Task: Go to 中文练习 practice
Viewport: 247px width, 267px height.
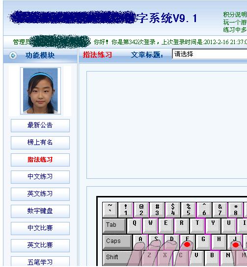Action: (40, 177)
